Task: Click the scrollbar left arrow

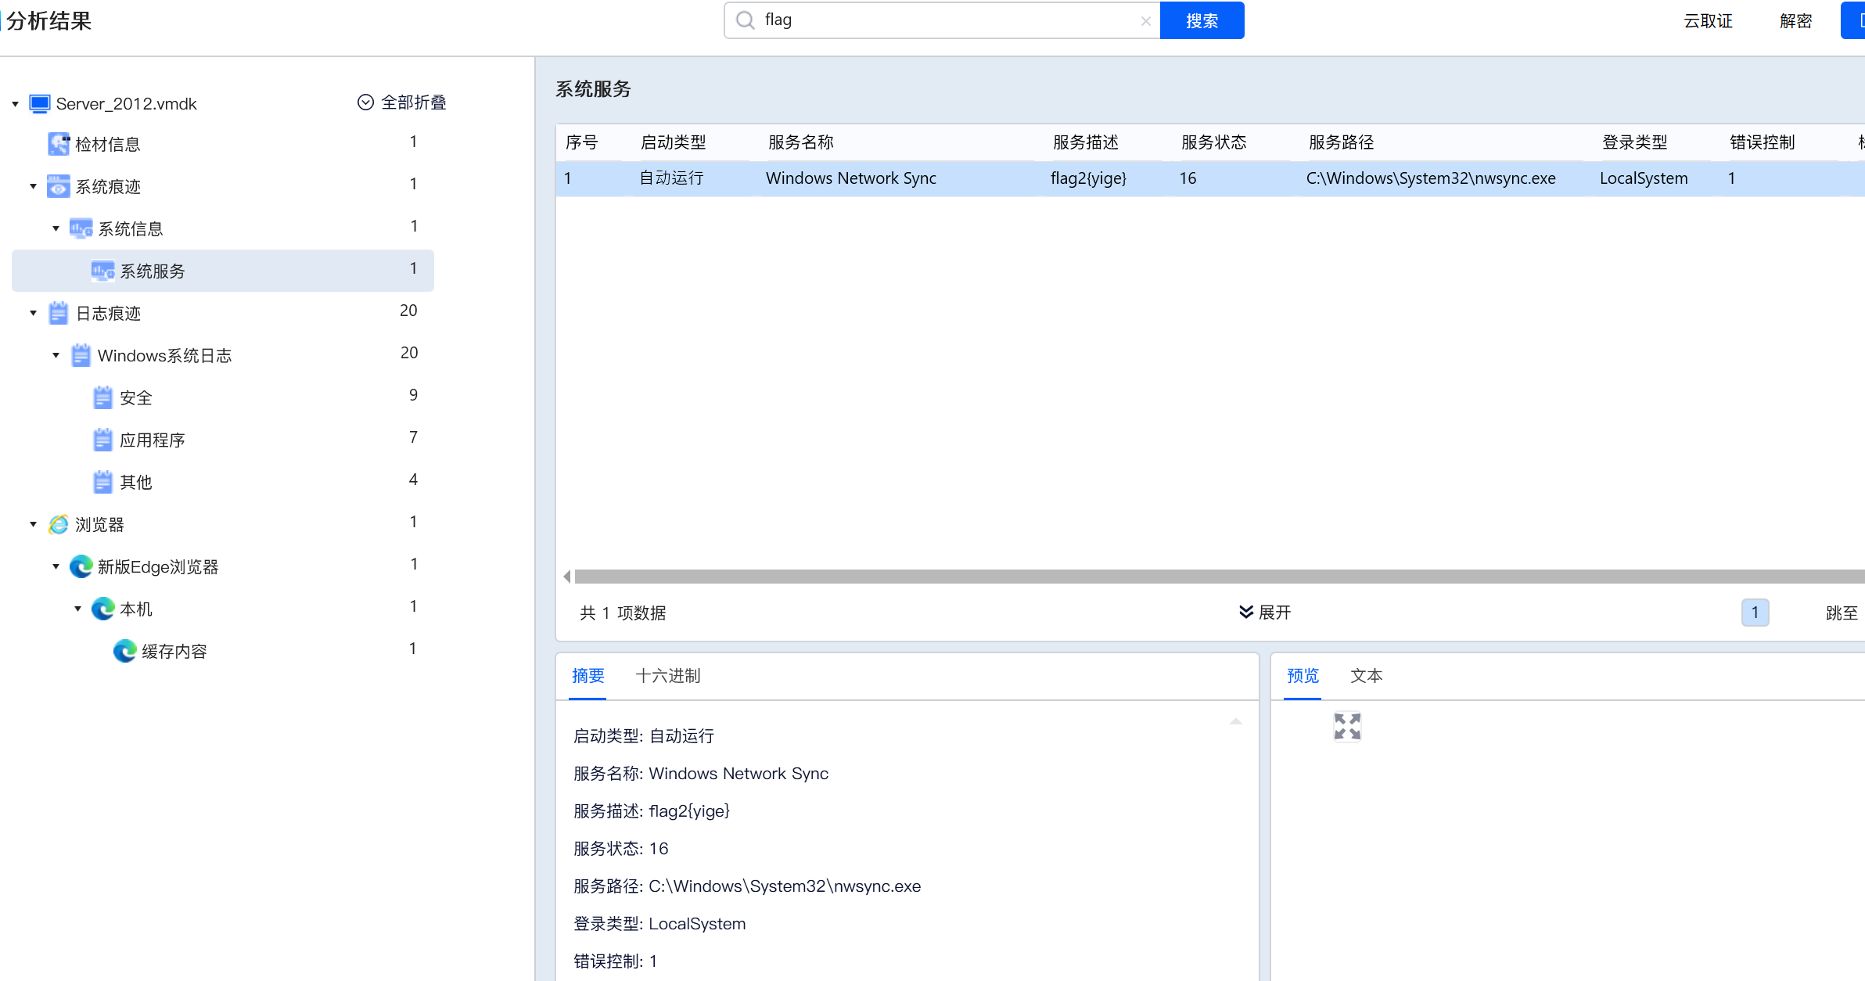Action: click(566, 577)
